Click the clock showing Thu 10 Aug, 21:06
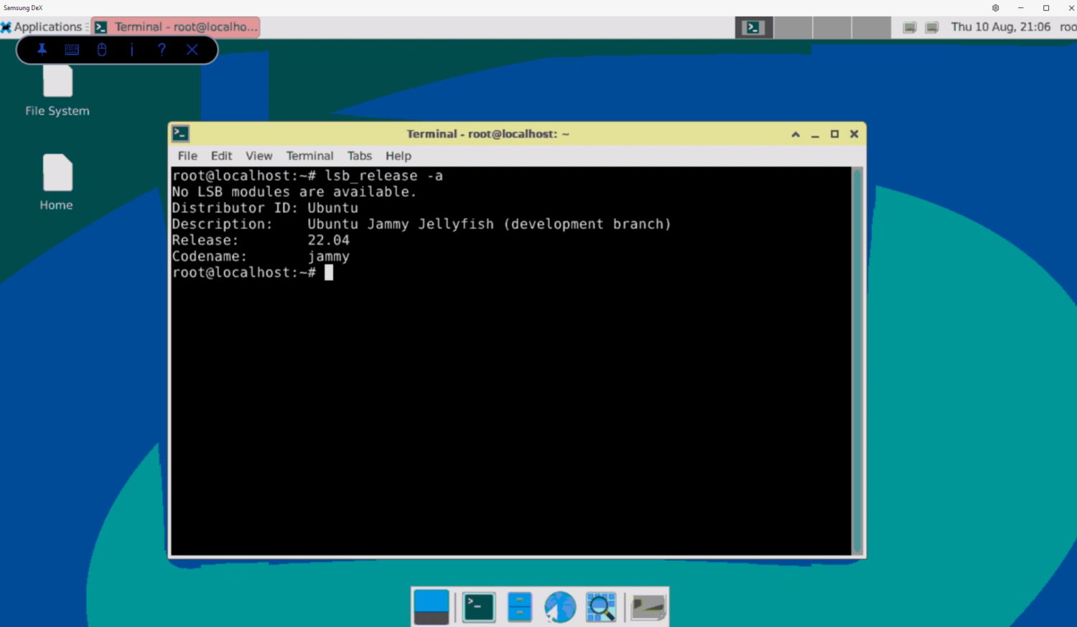The height and width of the screenshot is (627, 1077). click(1000, 27)
